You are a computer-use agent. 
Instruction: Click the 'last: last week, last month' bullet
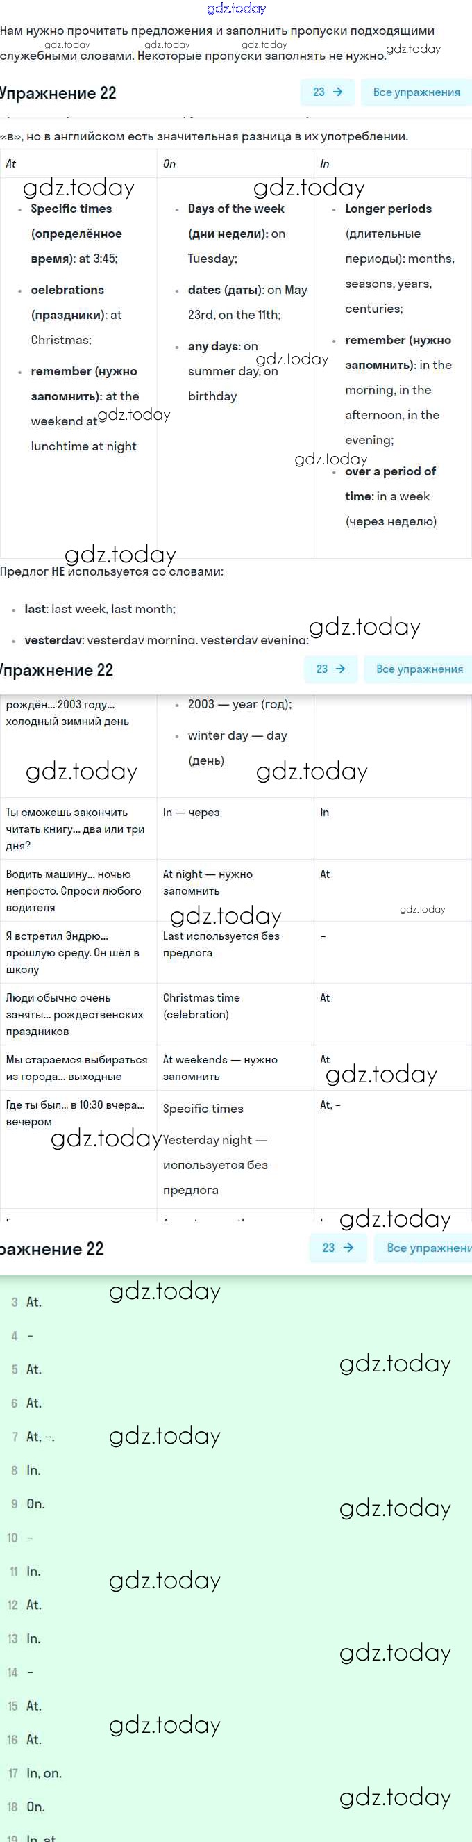[100, 608]
